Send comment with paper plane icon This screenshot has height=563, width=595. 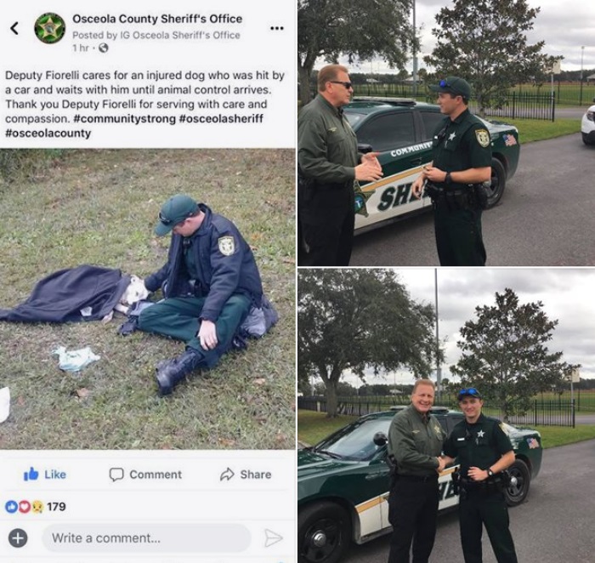[x=273, y=537]
